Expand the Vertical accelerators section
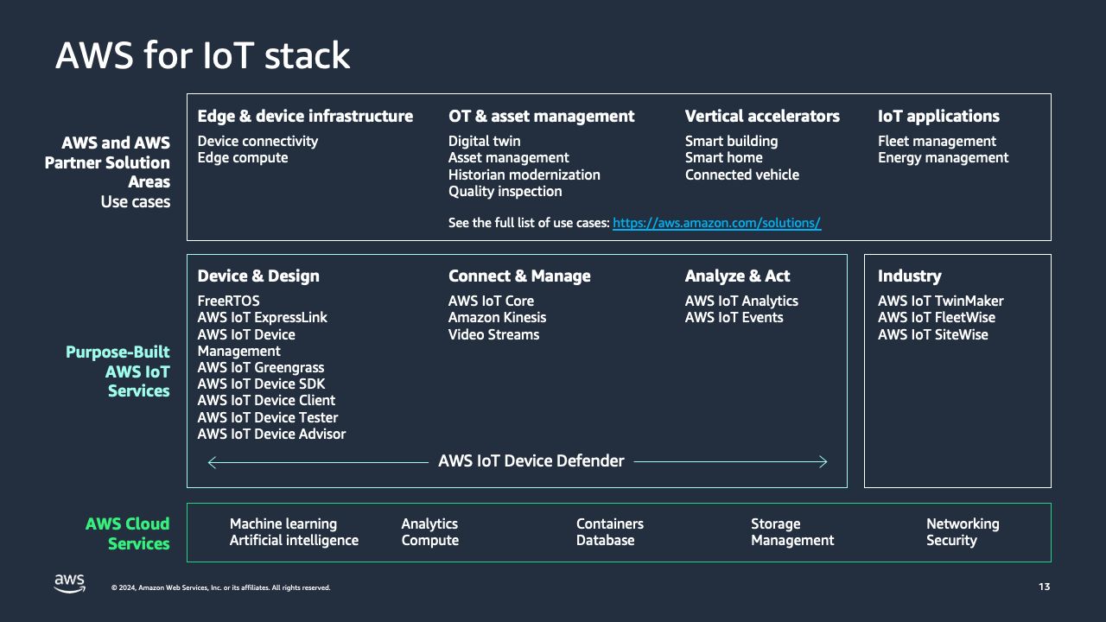Viewport: 1106px width, 622px height. [x=762, y=116]
